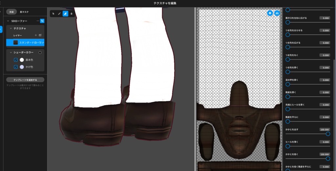Toggle the mirror symmetry button
336x171 pixels.
click(x=277, y=13)
